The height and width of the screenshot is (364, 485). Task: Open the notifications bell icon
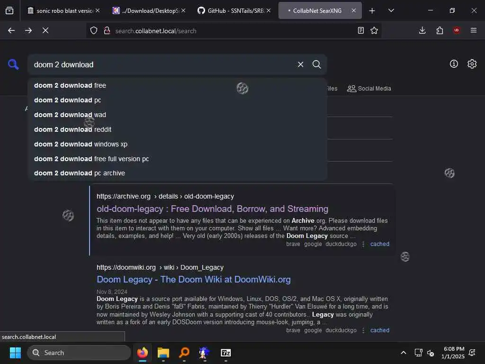coord(472,353)
